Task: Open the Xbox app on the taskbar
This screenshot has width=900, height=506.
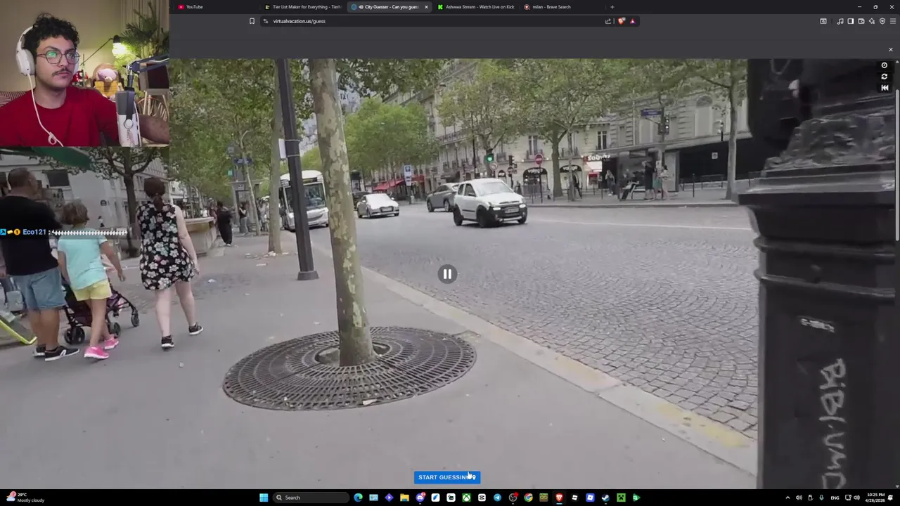Action: [466, 498]
